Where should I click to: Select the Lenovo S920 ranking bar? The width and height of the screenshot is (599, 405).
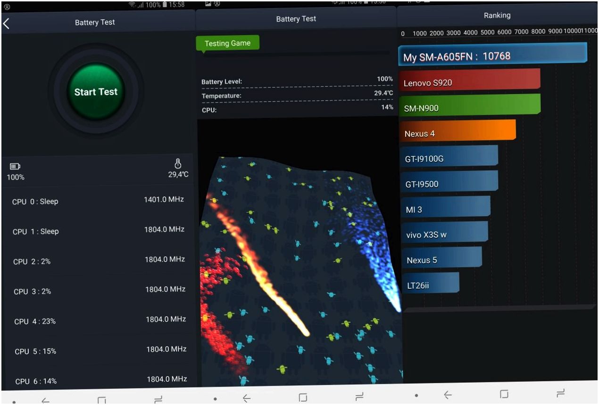[469, 80]
